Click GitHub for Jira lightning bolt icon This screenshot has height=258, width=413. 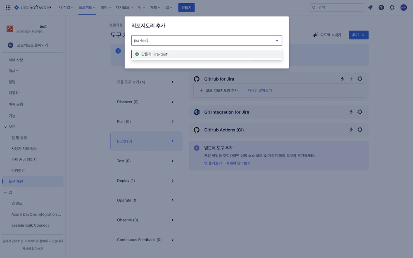click(x=342, y=79)
